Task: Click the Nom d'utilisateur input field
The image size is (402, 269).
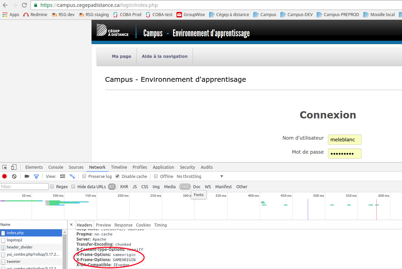Action: [344, 140]
